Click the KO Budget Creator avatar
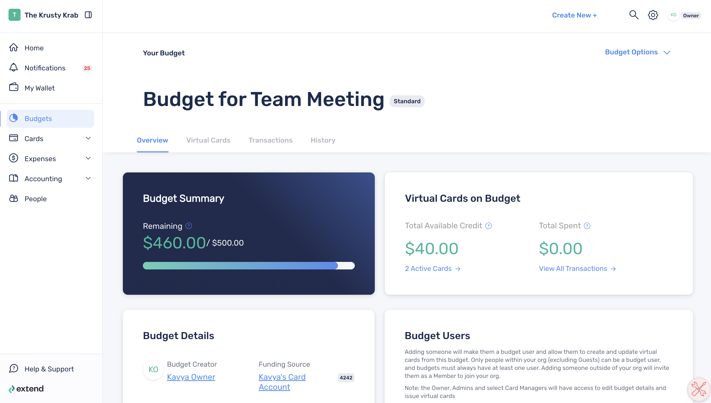Viewport: 711px width, 403px height. (153, 369)
